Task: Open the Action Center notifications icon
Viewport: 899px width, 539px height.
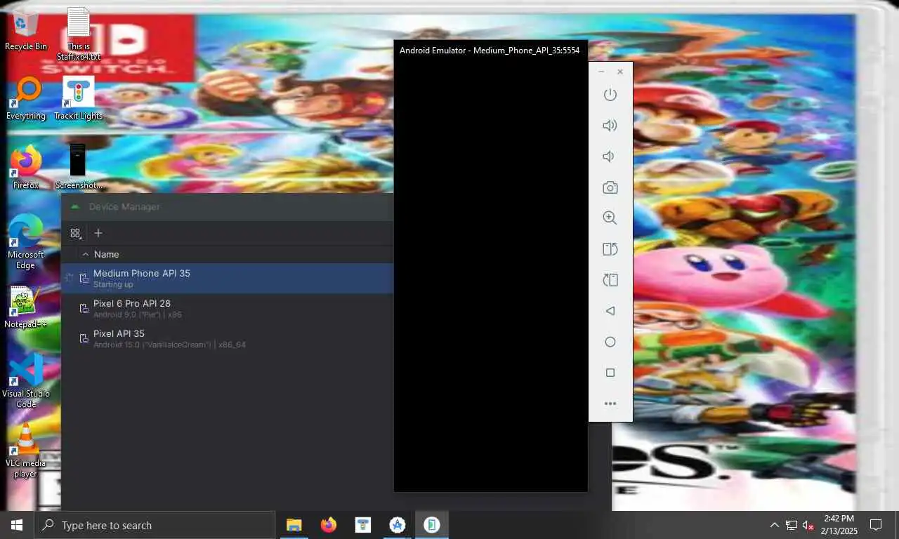Action: 876,525
